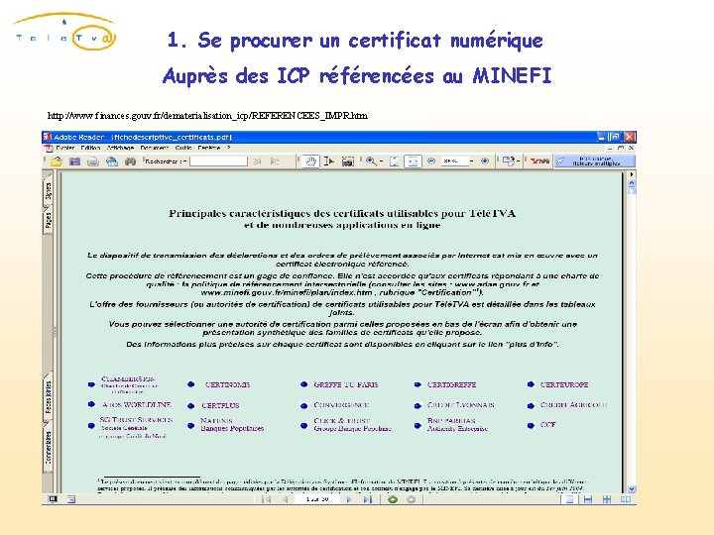Viewport: 714px width, 535px height.
Task: Open the Commentaires side tab
Action: (x=49, y=447)
